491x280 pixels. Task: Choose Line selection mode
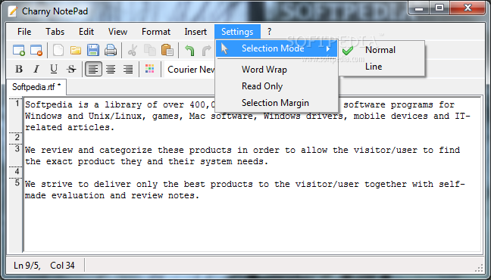tap(381, 67)
